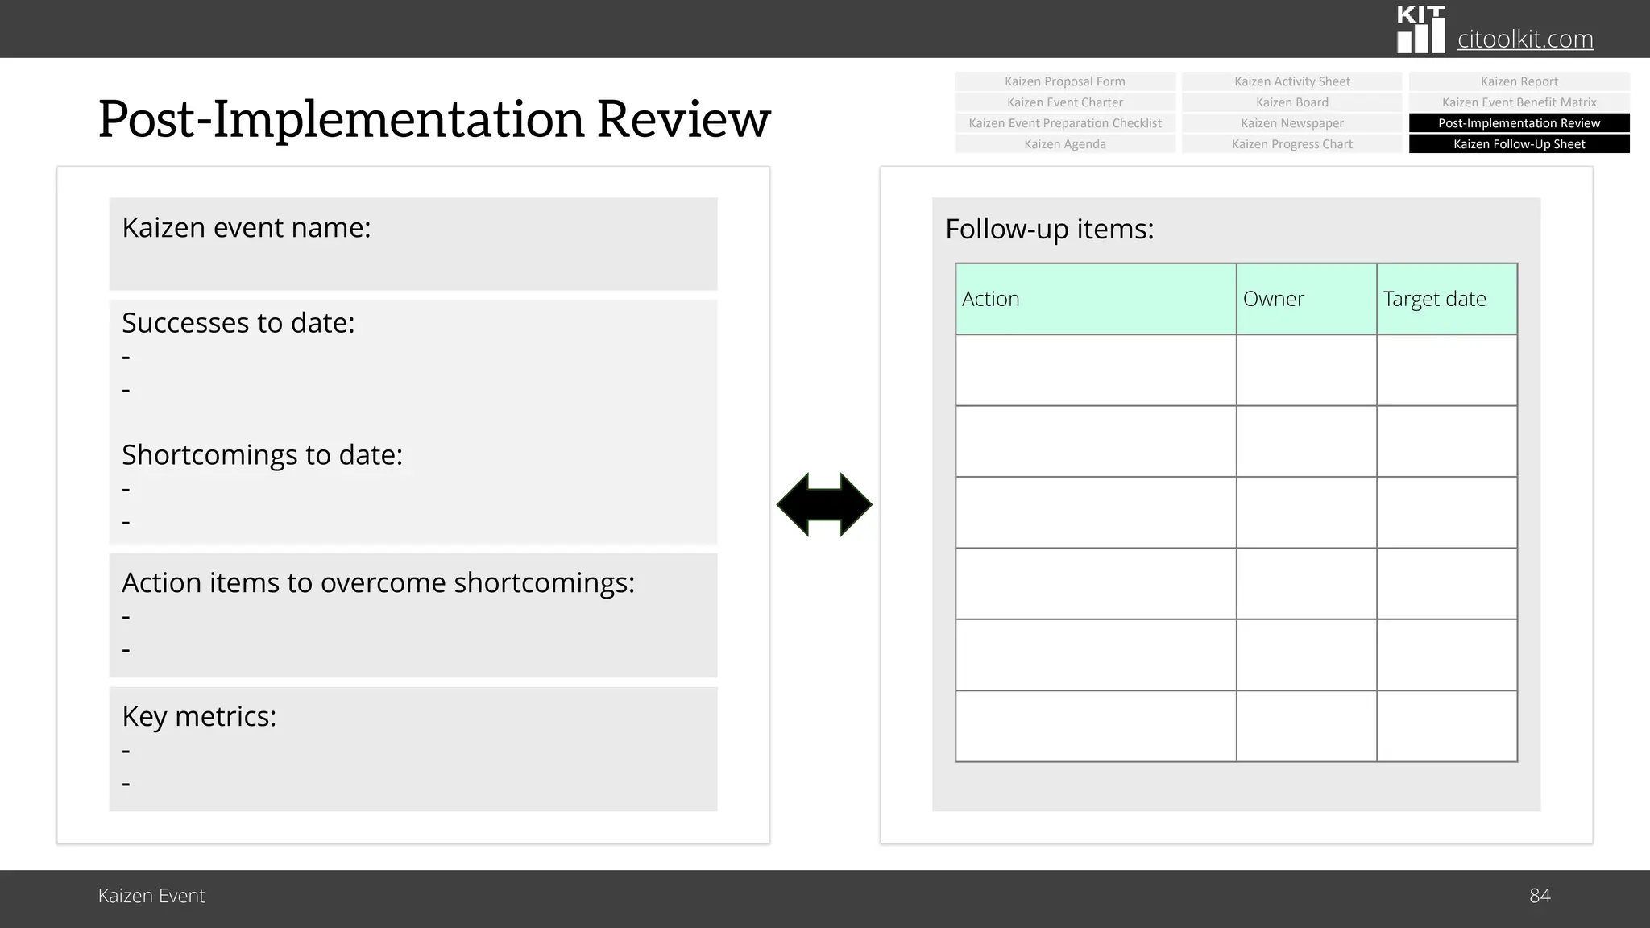
Task: Click the Follow-up items heading
Action: tap(1050, 230)
